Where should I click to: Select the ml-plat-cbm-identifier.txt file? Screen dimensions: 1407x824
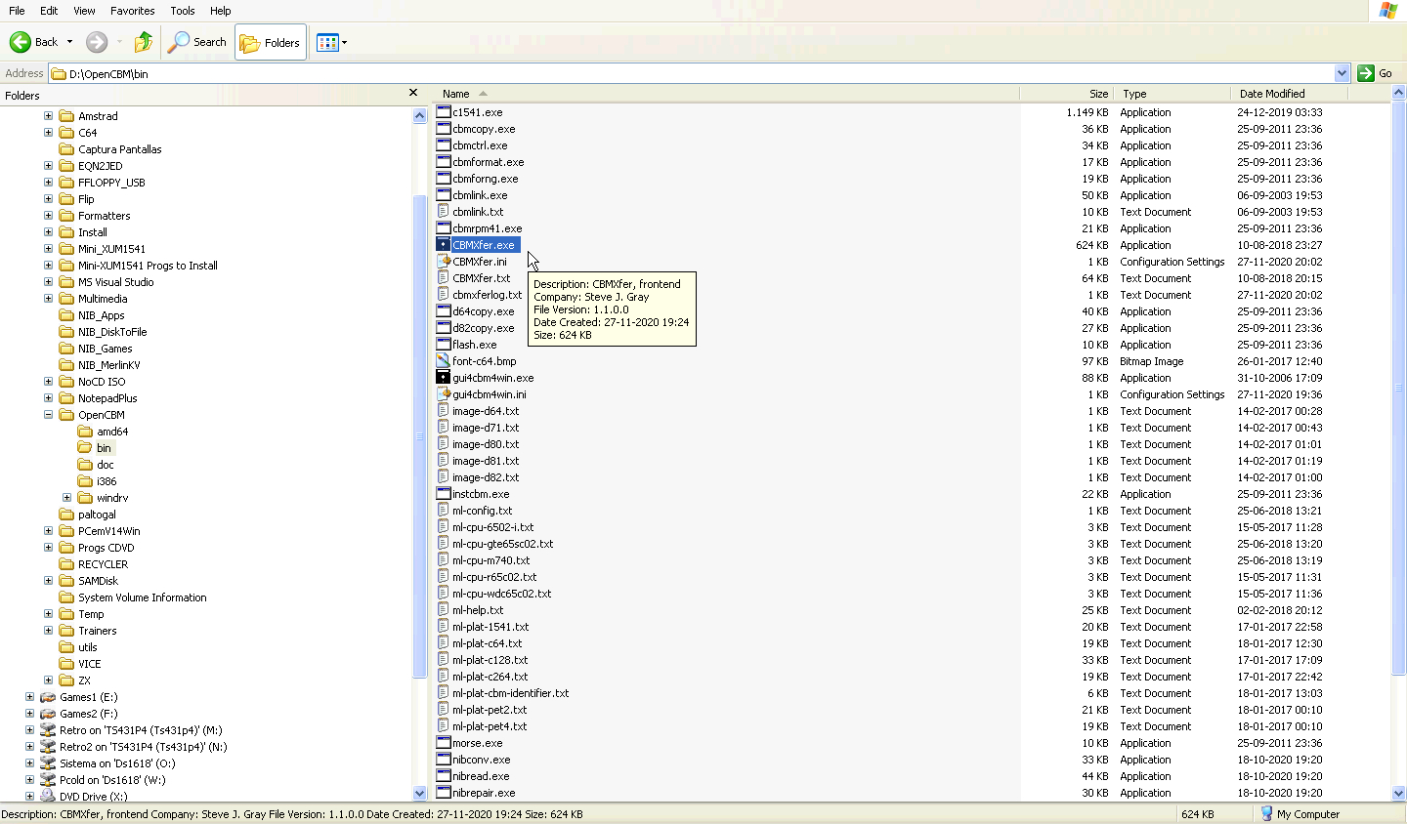[x=510, y=693]
